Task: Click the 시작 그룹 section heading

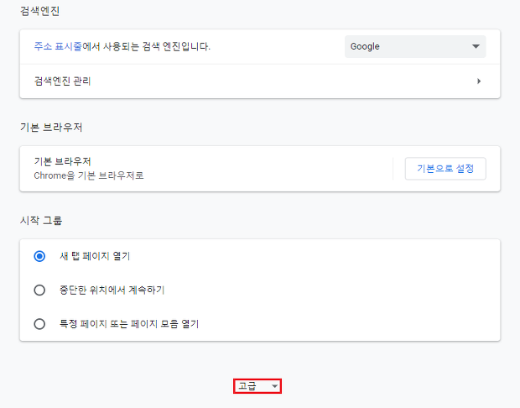Action: tap(41, 221)
